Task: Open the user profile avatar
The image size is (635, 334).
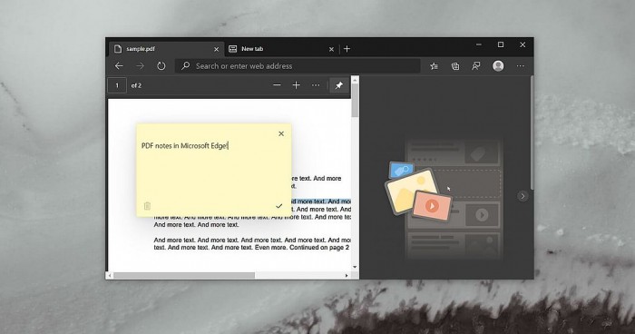Action: click(x=498, y=65)
